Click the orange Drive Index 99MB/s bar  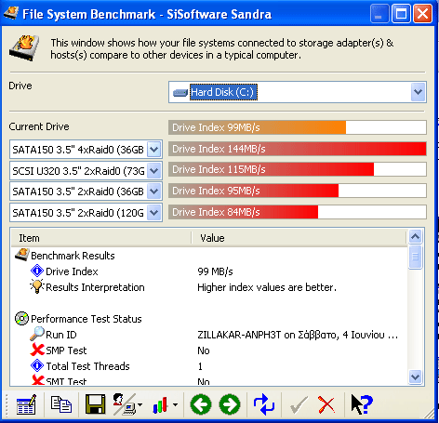(x=257, y=127)
